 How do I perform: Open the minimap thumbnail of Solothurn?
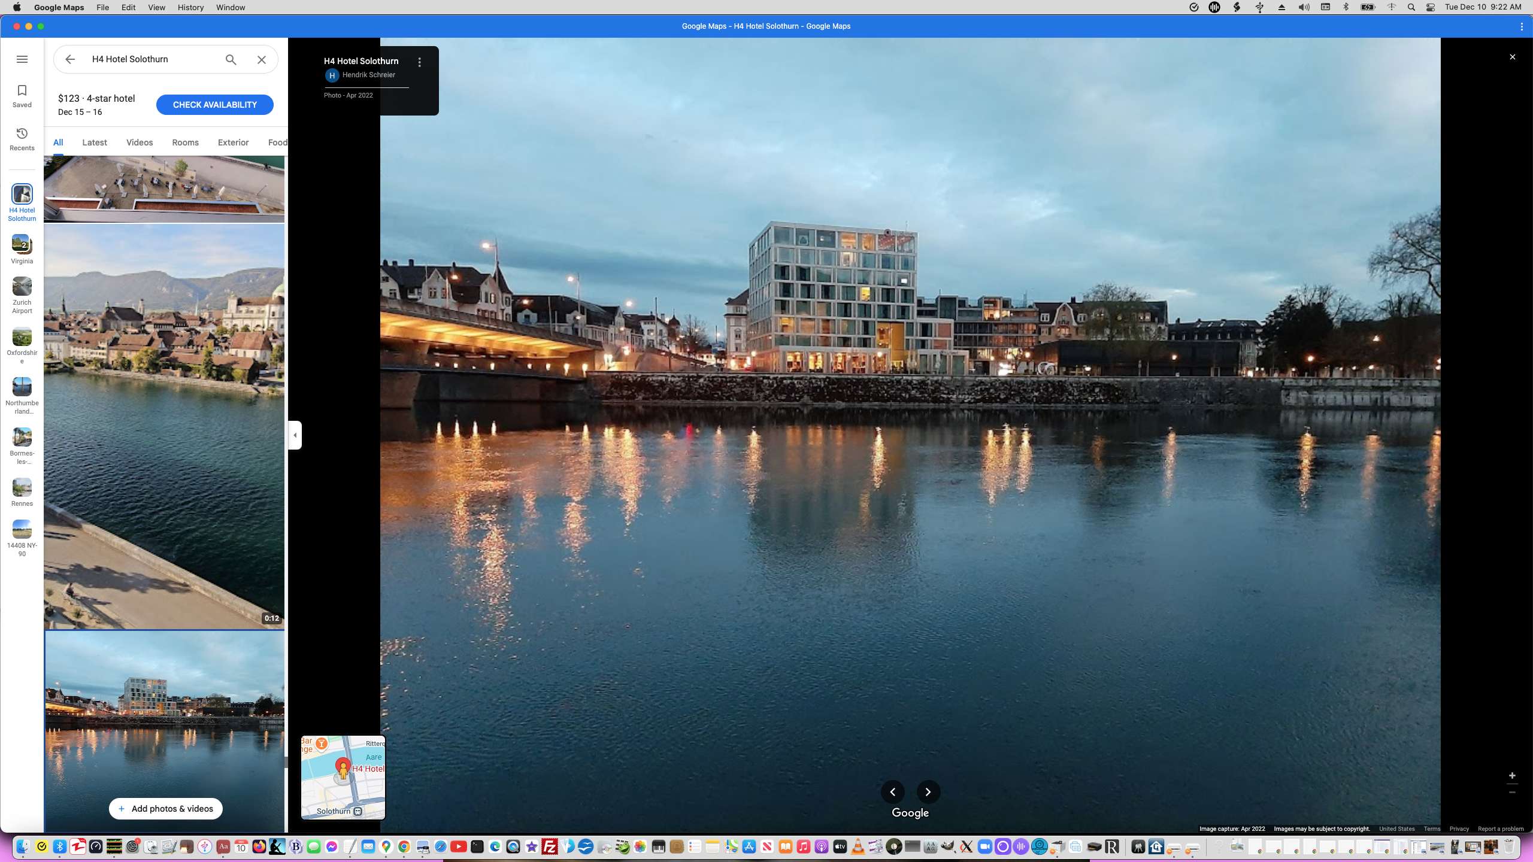(x=343, y=777)
